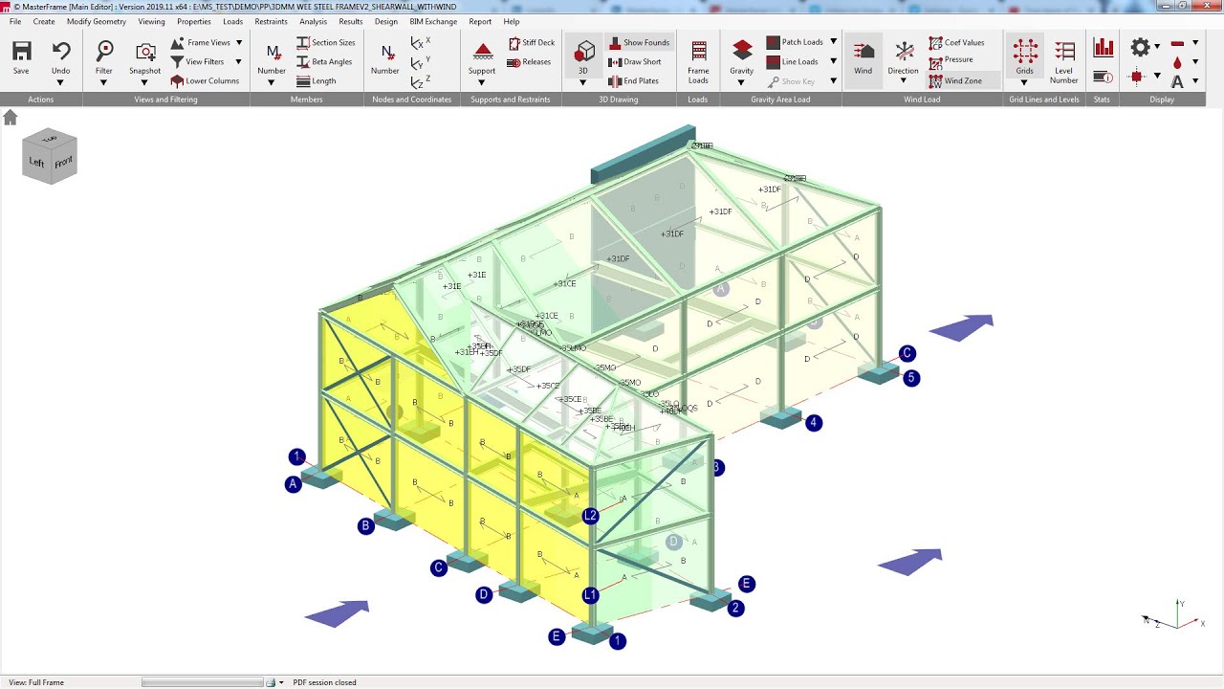Screen dimensions: 1224x689
Task: Click the Home icon above view cube
Action: tap(11, 117)
